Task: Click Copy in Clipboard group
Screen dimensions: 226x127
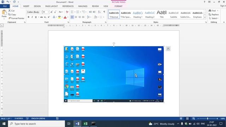Action: [12, 14]
